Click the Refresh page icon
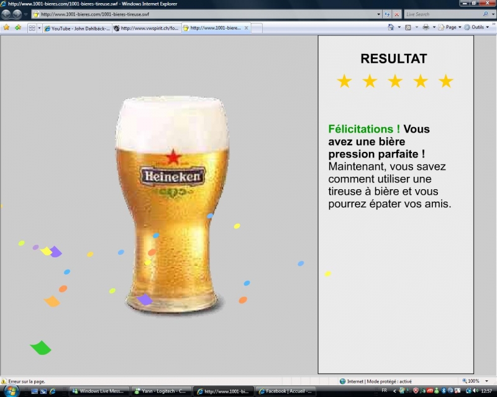497x397 pixels. [388, 14]
